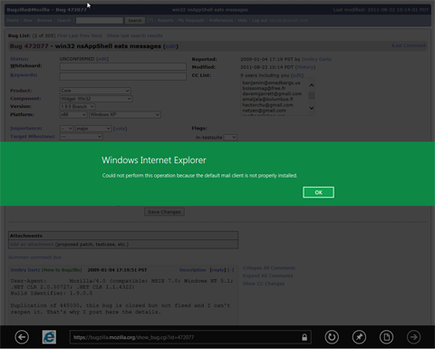
Task: Click the Prev bug list link
Action: (84, 35)
